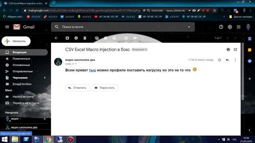This screenshot has width=255, height=143.
Task: Open screen recorder dropdown arrow in address bar
Action: tap(189, 11)
